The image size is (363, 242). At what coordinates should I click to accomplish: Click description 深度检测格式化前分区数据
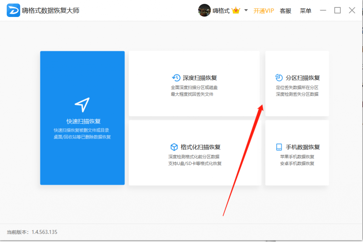tap(194, 157)
